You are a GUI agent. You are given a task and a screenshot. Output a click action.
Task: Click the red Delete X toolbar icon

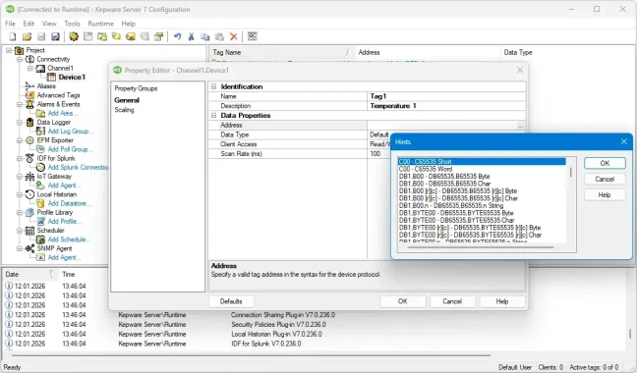[234, 37]
